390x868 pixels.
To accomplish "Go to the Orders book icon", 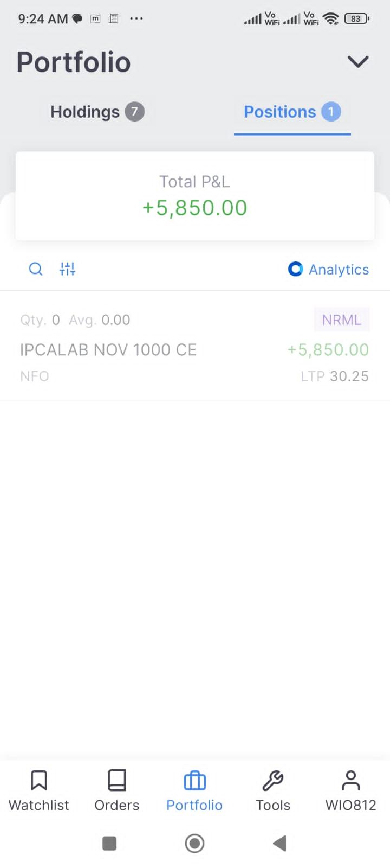I will pyautogui.click(x=117, y=781).
